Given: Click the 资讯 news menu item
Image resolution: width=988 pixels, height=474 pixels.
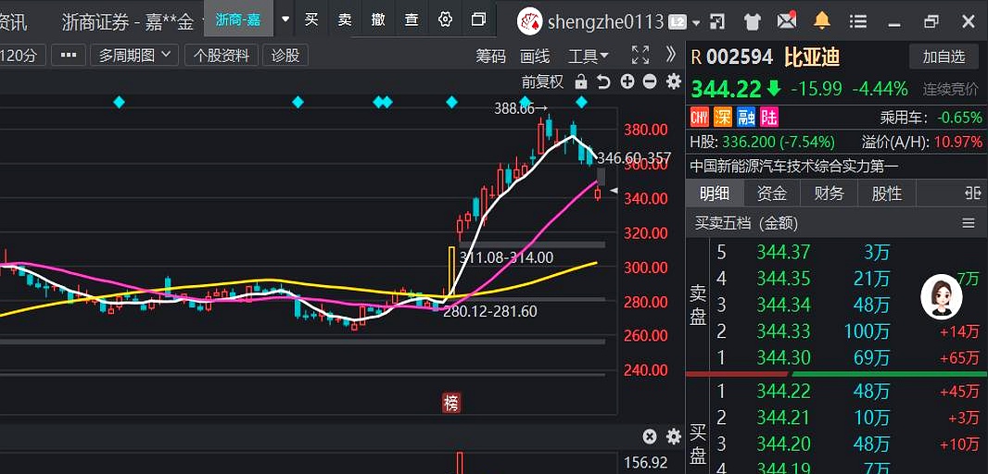Looking at the screenshot, I should (13, 22).
